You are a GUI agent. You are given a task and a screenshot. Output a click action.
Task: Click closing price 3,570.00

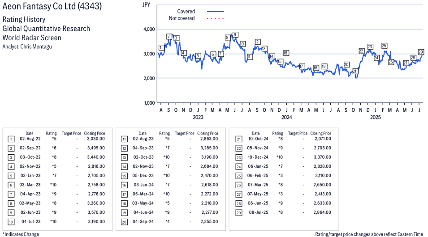point(96,212)
